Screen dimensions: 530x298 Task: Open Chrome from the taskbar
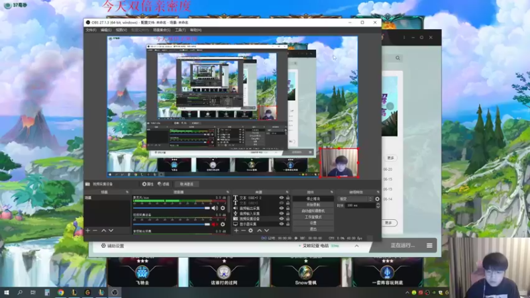click(60, 293)
